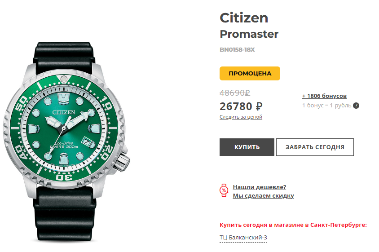Open the green Citizen watch product image
Screen dimensions: 379x252
tap(67, 135)
